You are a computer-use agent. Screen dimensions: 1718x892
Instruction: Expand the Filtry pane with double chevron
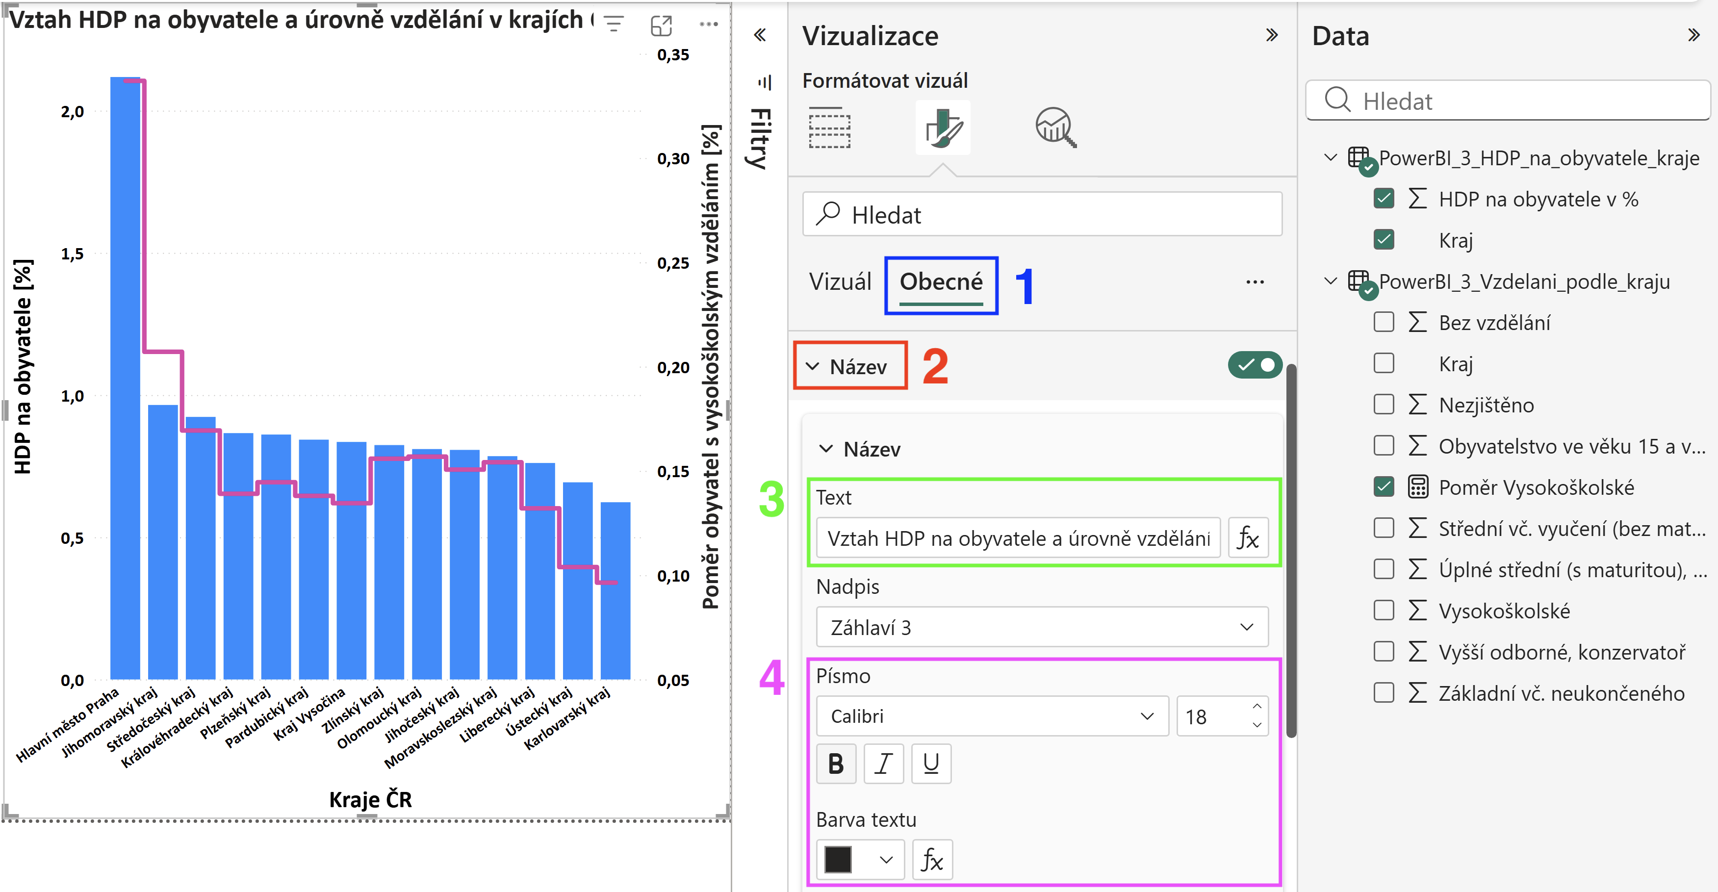(760, 35)
